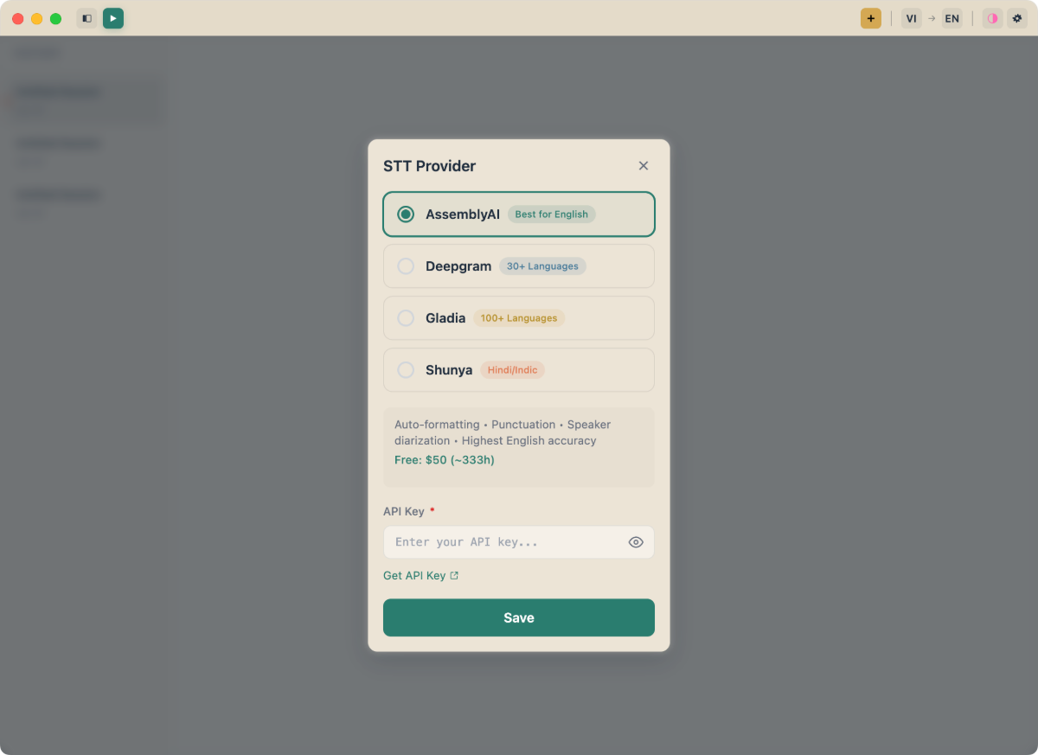Open the Get API Key link
1038x755 pixels.
[414, 575]
